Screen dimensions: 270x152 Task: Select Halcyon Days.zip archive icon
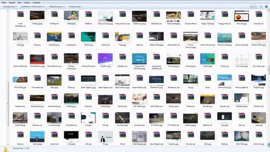[122, 14]
